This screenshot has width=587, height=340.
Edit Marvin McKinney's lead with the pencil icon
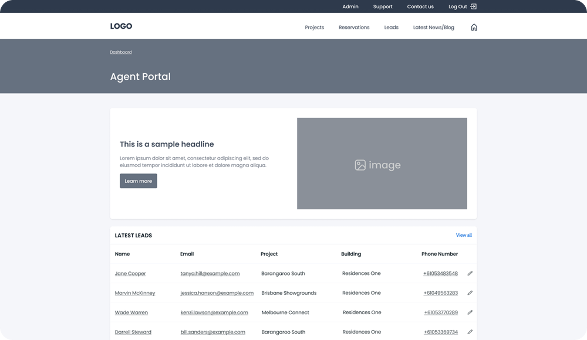point(470,293)
